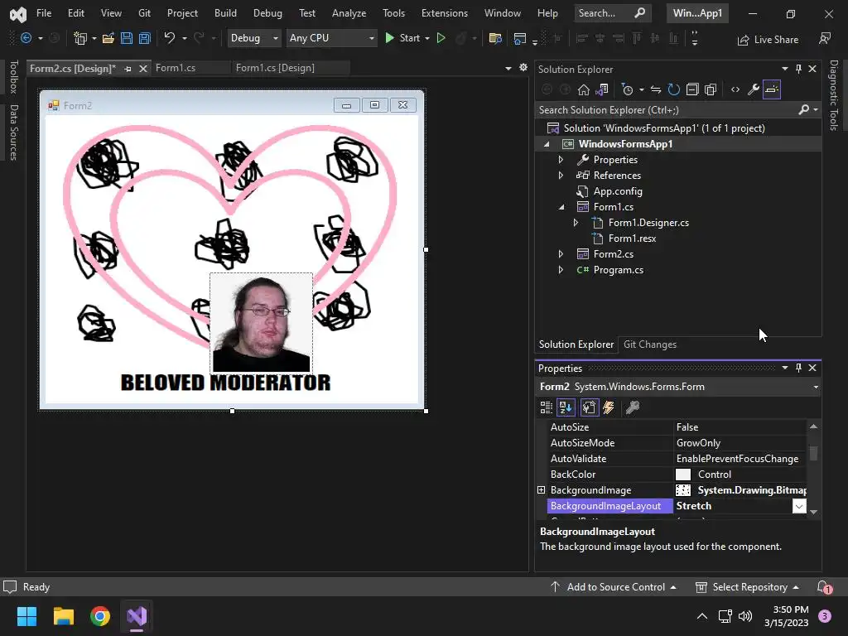This screenshot has height=636, width=848.
Task: Click the New Project toolbar icon
Action: pyautogui.click(x=80, y=38)
